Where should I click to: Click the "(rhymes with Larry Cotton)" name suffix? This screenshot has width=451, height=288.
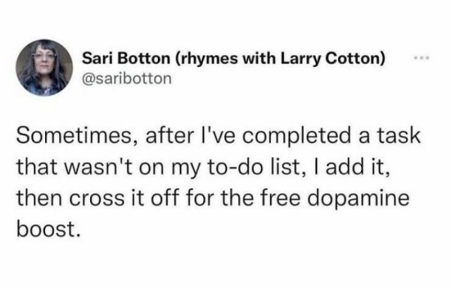click(x=275, y=60)
